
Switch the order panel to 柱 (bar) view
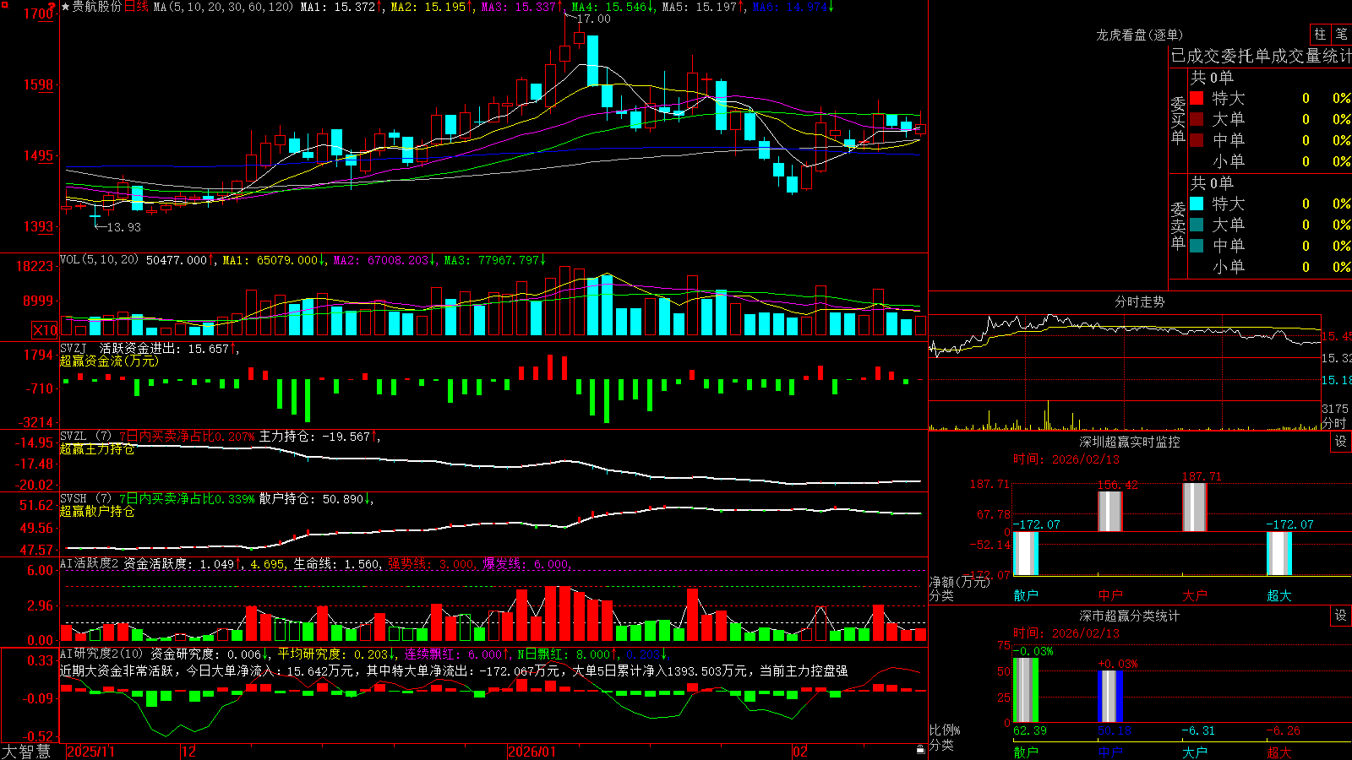[x=1320, y=35]
